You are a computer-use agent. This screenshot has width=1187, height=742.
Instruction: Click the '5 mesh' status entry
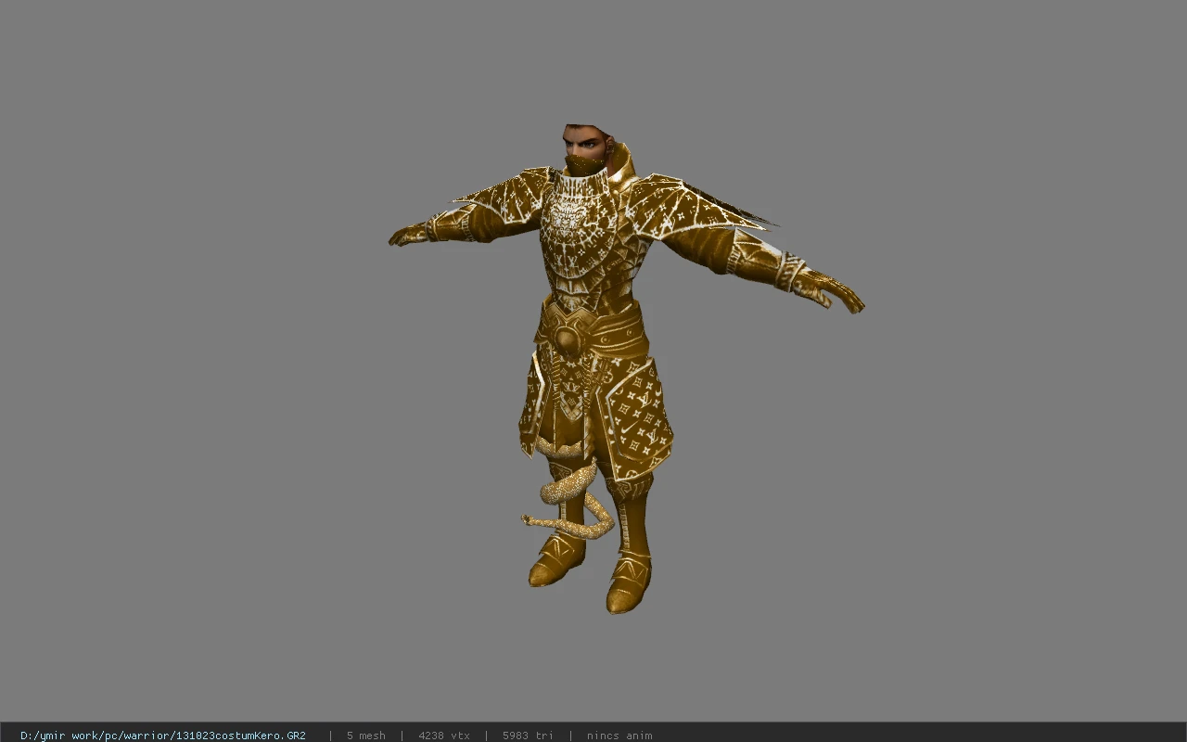(x=366, y=736)
